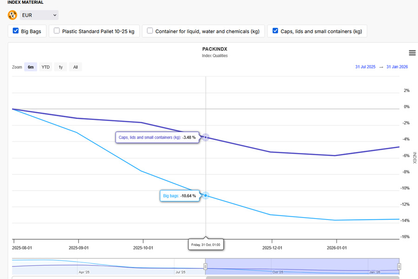Screen dimensions: 418x279
Task: Grab the left navigator range handle
Action: point(205,266)
